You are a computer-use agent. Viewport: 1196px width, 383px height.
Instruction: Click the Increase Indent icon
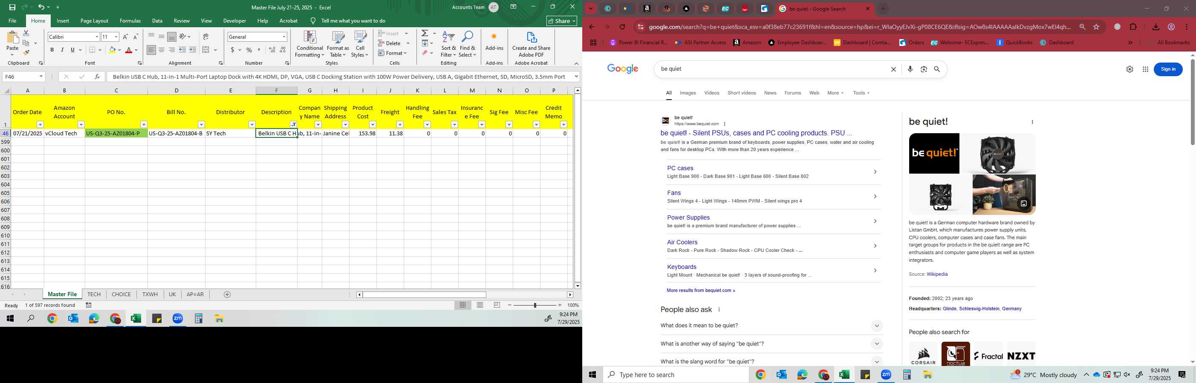(x=193, y=50)
